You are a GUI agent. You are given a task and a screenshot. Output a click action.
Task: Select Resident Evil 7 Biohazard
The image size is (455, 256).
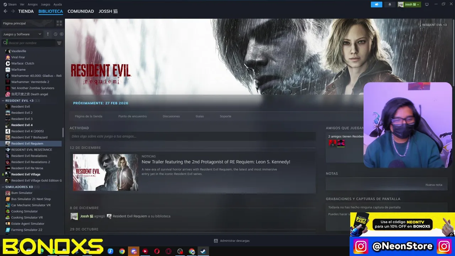[x=29, y=137]
